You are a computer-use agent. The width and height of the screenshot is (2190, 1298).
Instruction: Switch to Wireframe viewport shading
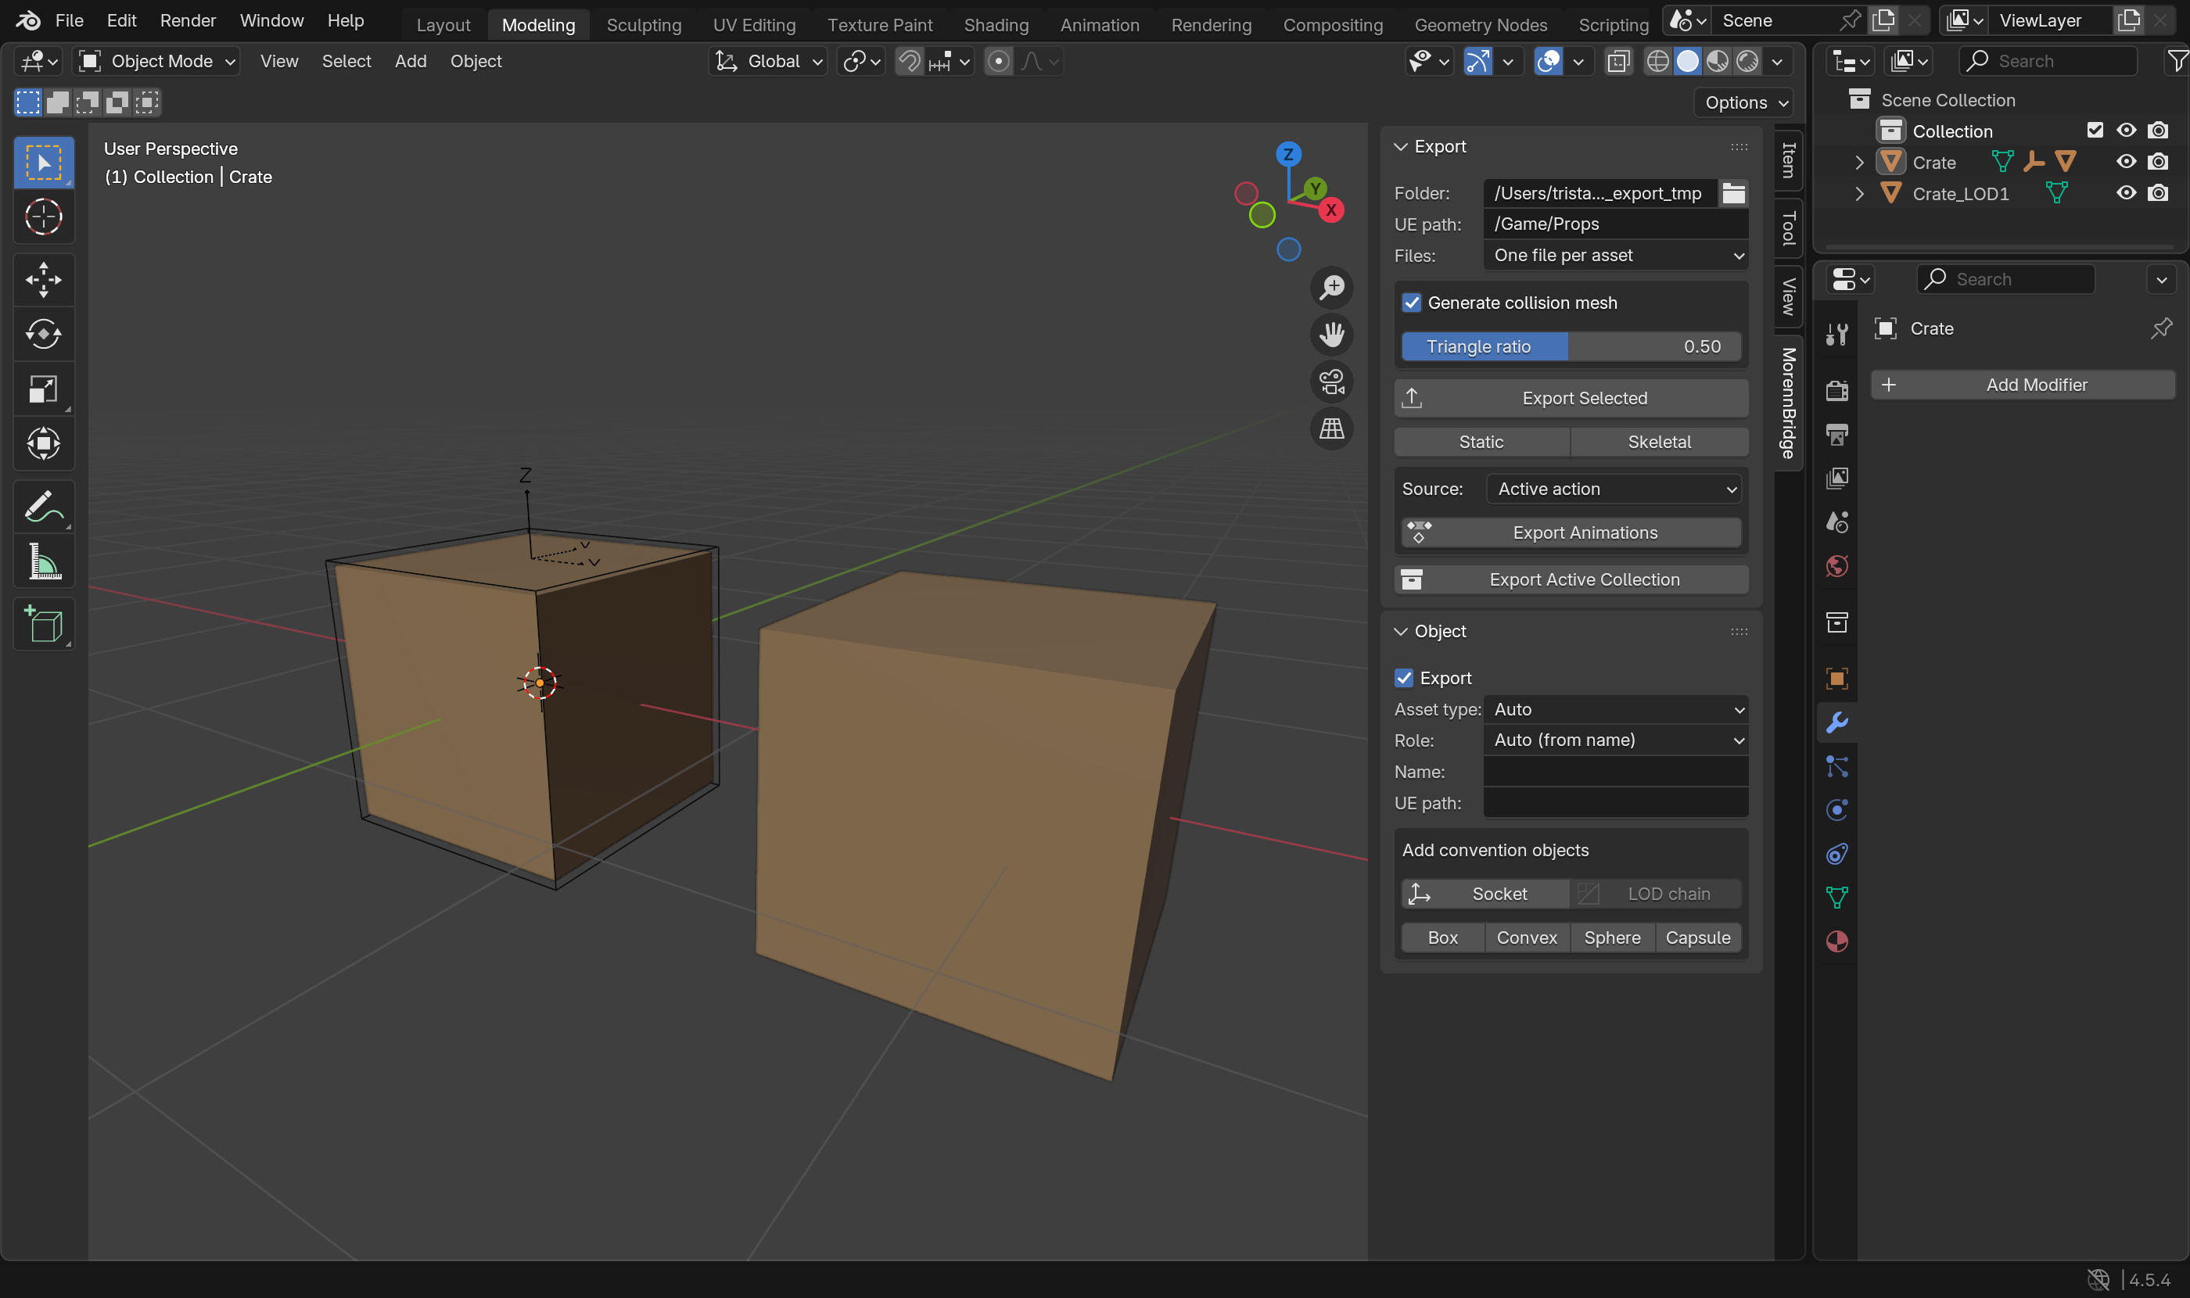point(1657,61)
